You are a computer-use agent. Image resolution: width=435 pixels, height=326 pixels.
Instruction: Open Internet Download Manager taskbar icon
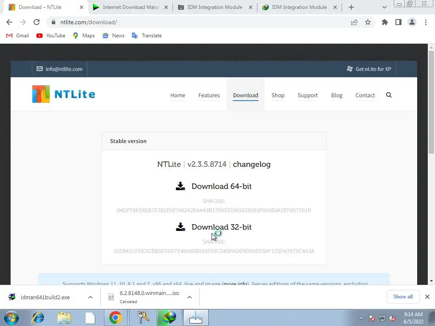point(169,318)
